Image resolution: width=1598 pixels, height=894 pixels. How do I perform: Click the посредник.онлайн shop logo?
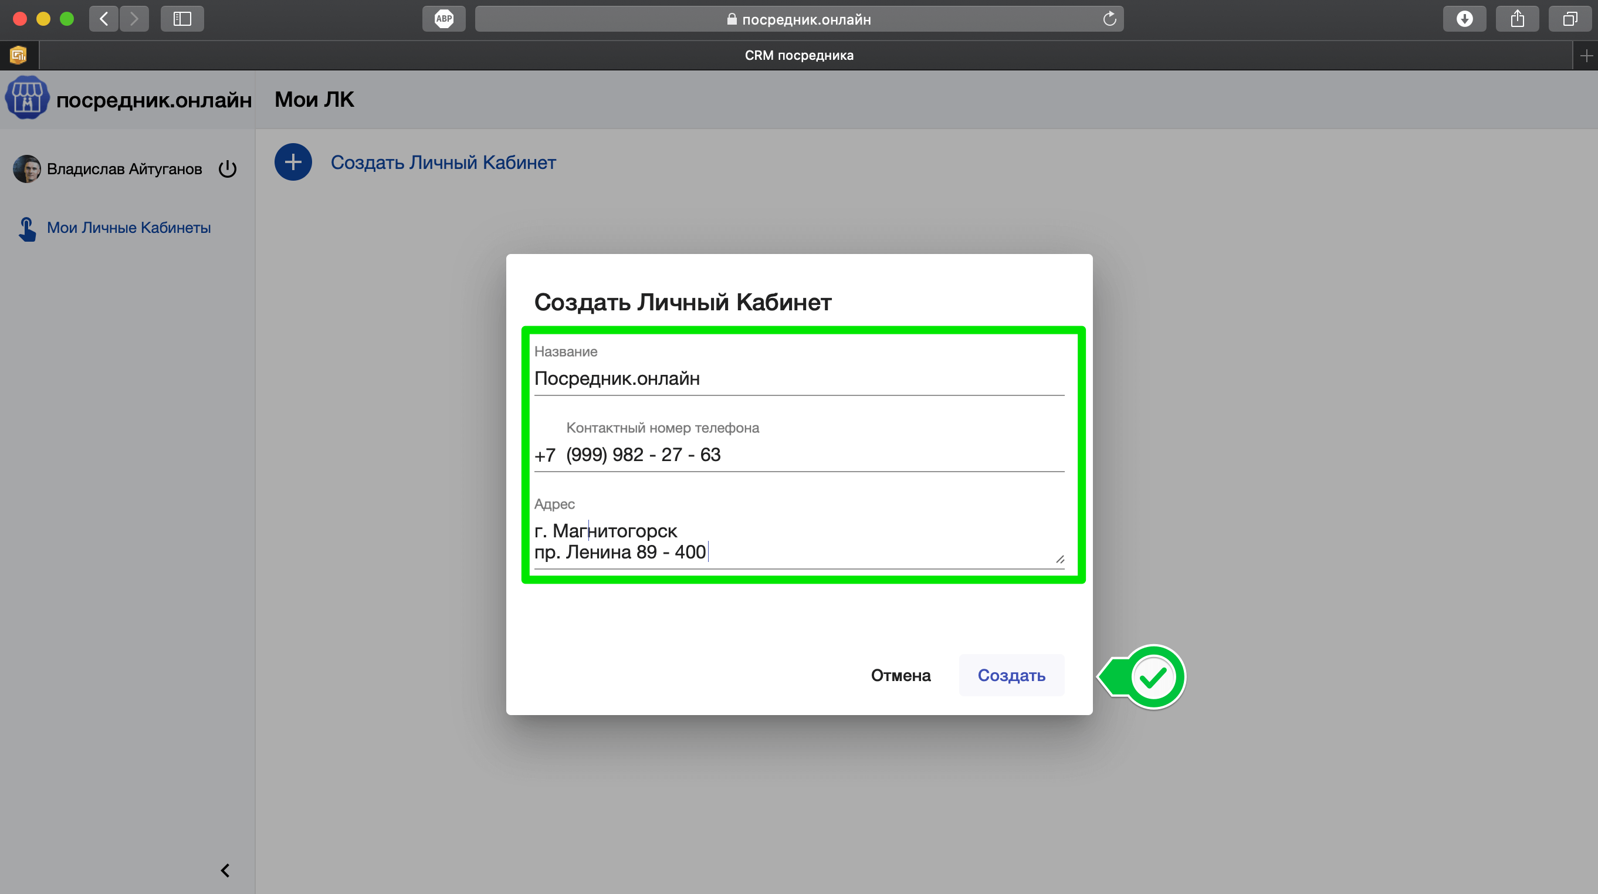click(x=26, y=98)
